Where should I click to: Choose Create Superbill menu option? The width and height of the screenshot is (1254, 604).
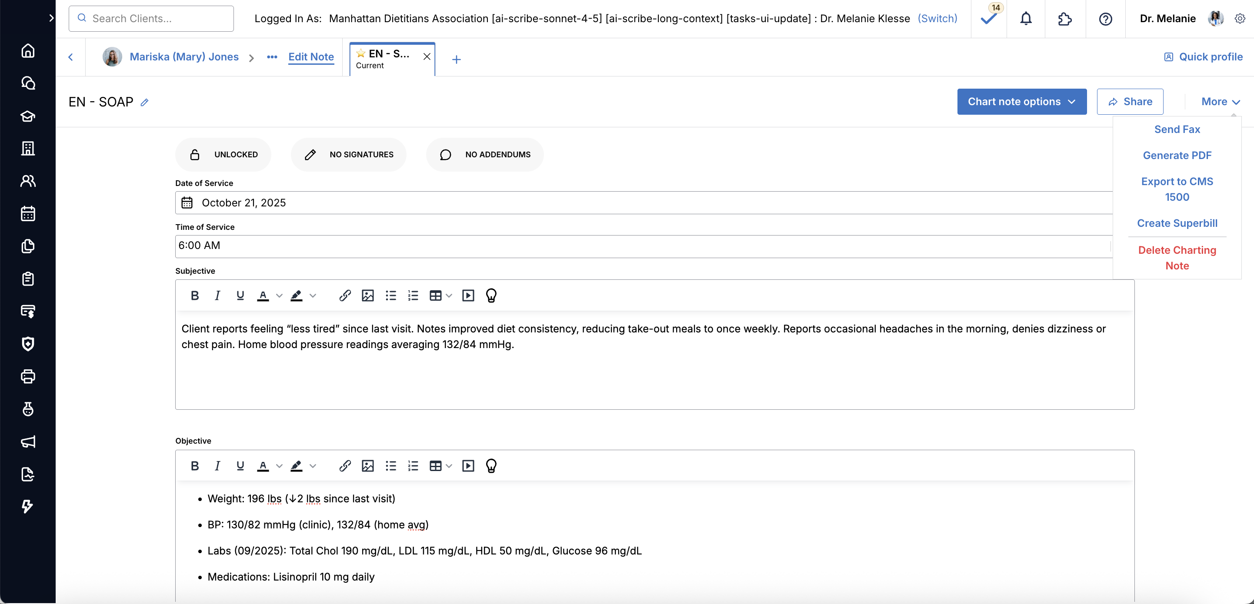tap(1177, 223)
